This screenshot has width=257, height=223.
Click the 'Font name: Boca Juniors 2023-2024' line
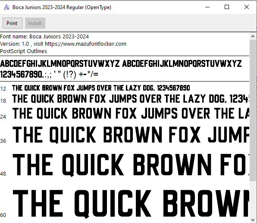[x=44, y=36]
